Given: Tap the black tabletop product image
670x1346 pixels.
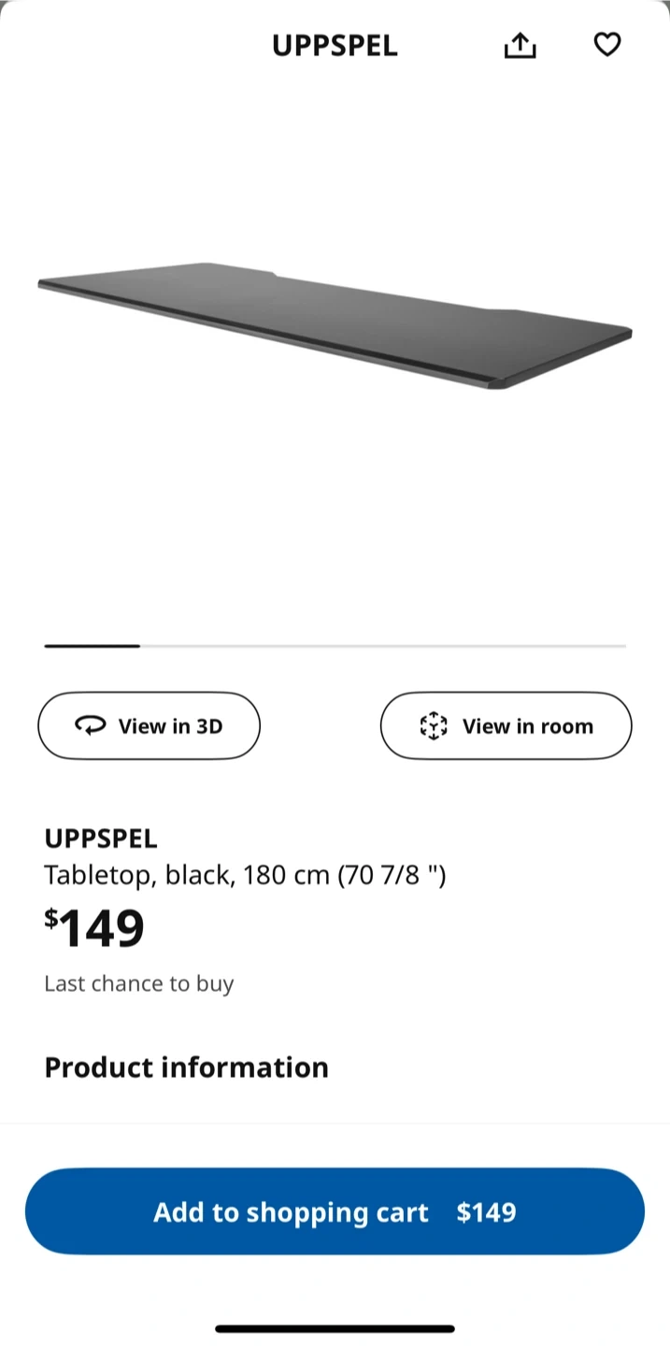Looking at the screenshot, I should coord(335,324).
